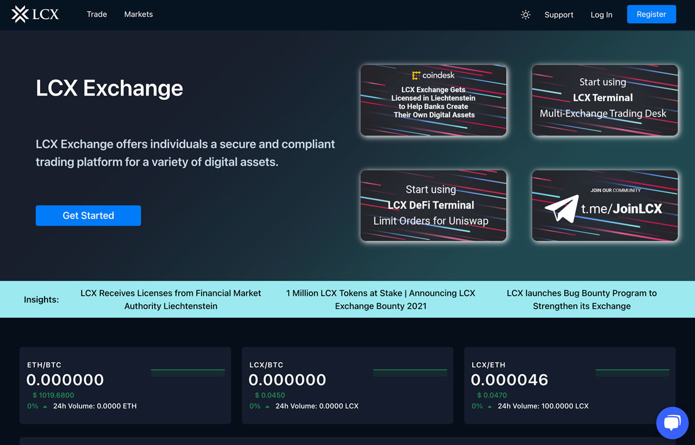Viewport: 695px width, 445px height.
Task: Open the Support page
Action: (x=558, y=14)
